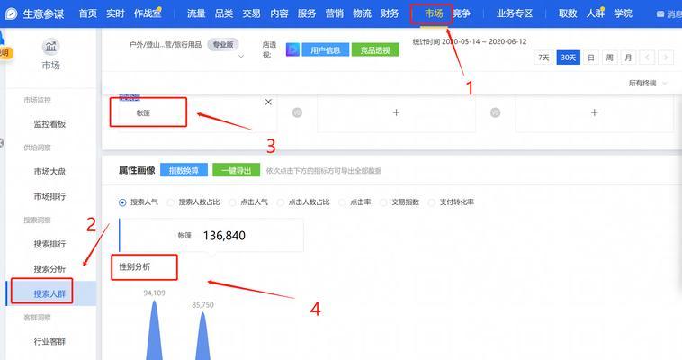Open 搜索排行 in the sidebar
Screen dimensions: 682x360
click(x=50, y=244)
